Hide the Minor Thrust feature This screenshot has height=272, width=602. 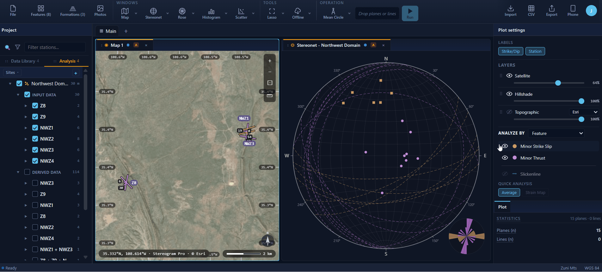[505, 158]
